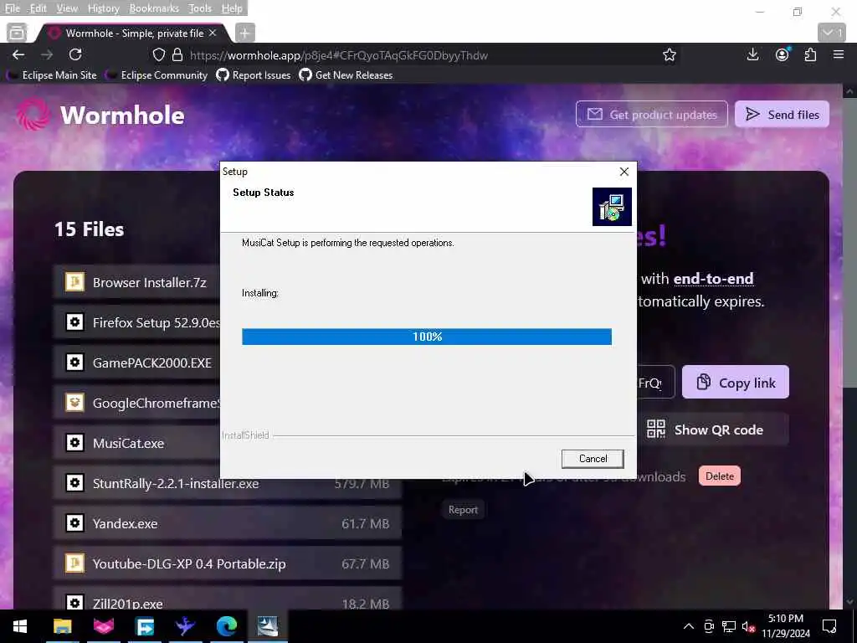This screenshot has width=857, height=643.
Task: Open Report Issues bookmark
Action: pyautogui.click(x=254, y=75)
